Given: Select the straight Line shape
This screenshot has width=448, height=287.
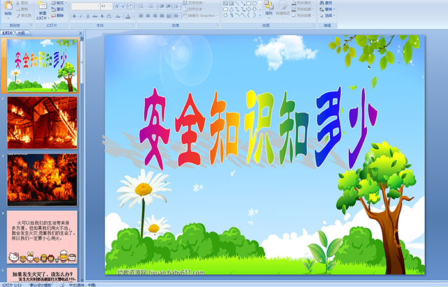Looking at the screenshot, I should [237, 3].
